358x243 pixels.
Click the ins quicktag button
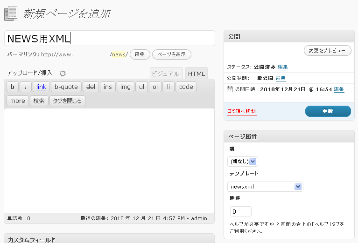(x=107, y=87)
